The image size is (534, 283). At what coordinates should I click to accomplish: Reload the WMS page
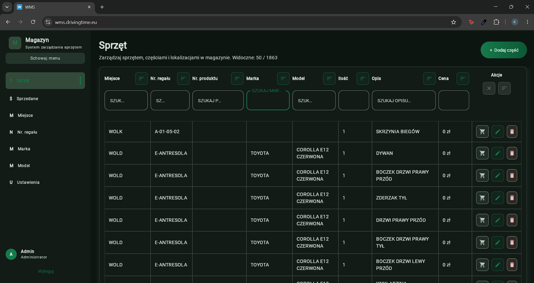pyautogui.click(x=33, y=22)
